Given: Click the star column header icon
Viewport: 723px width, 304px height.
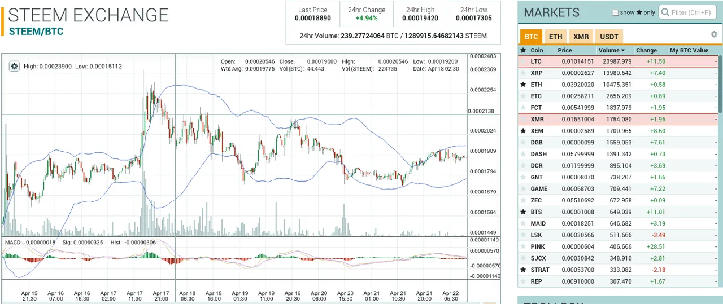Looking at the screenshot, I should tap(523, 50).
